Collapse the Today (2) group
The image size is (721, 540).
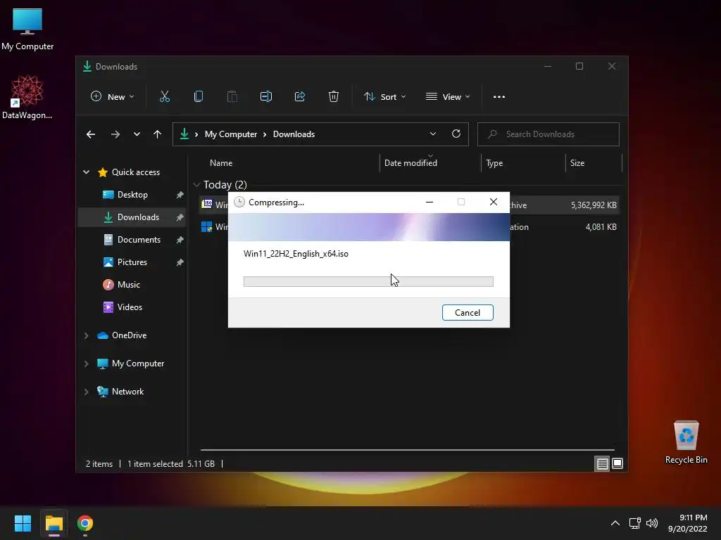(x=196, y=185)
